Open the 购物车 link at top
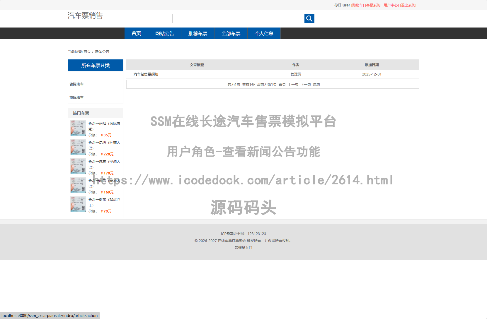 click(x=357, y=5)
